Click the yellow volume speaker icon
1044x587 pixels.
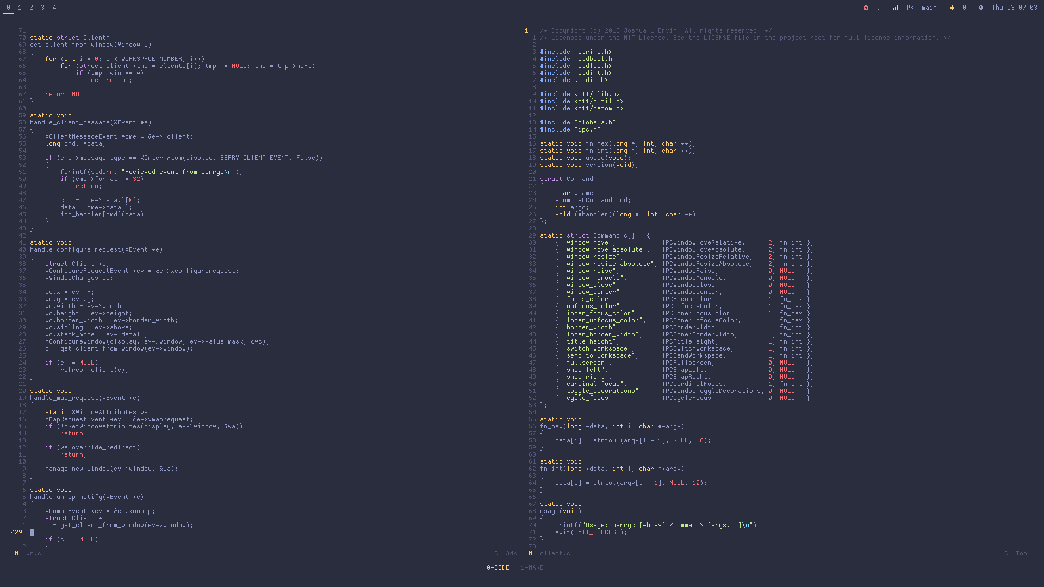click(x=952, y=8)
